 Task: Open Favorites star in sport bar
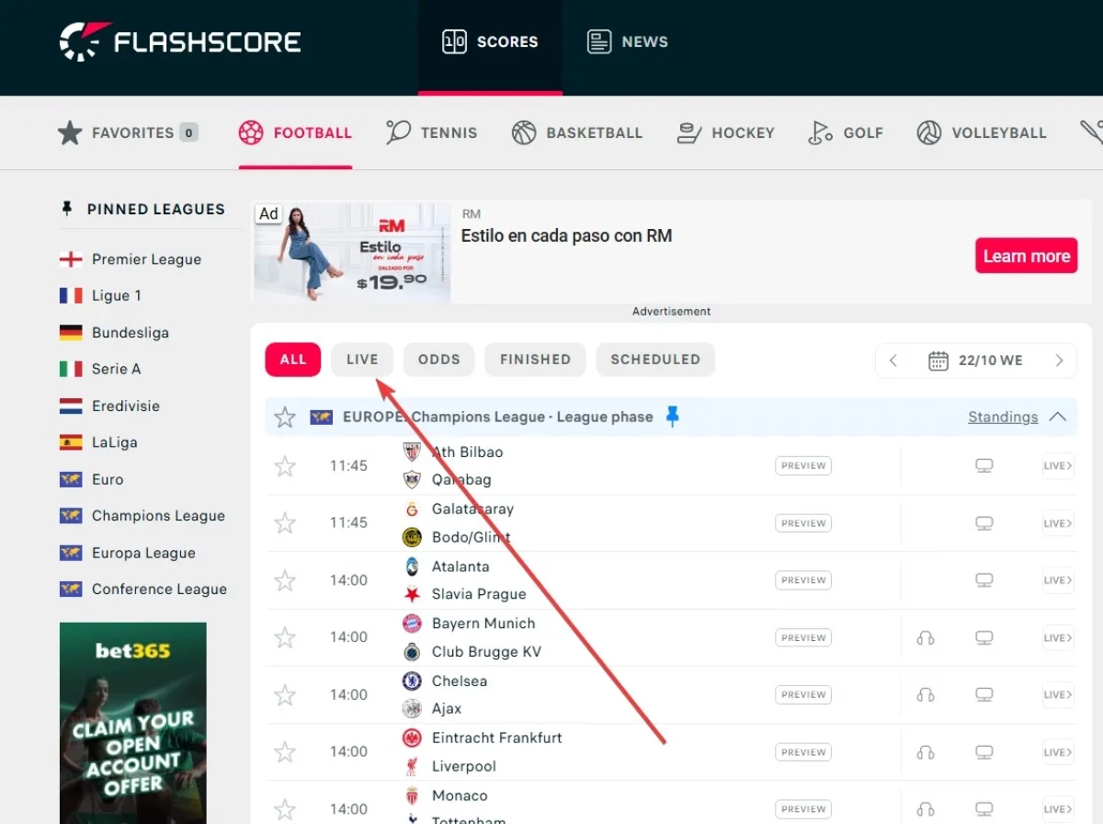(71, 132)
